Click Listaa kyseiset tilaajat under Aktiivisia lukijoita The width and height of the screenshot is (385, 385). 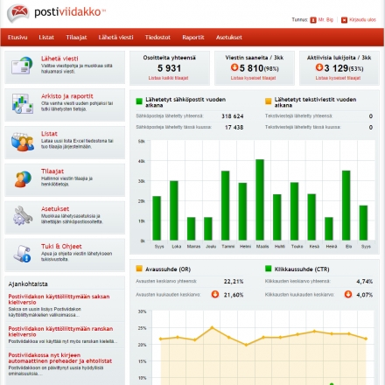pyautogui.click(x=338, y=78)
